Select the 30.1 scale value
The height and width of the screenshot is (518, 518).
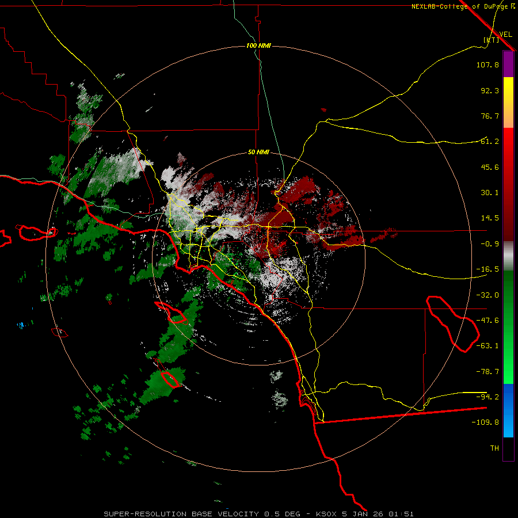click(x=490, y=193)
